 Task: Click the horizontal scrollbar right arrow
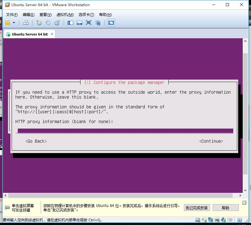[240, 195]
